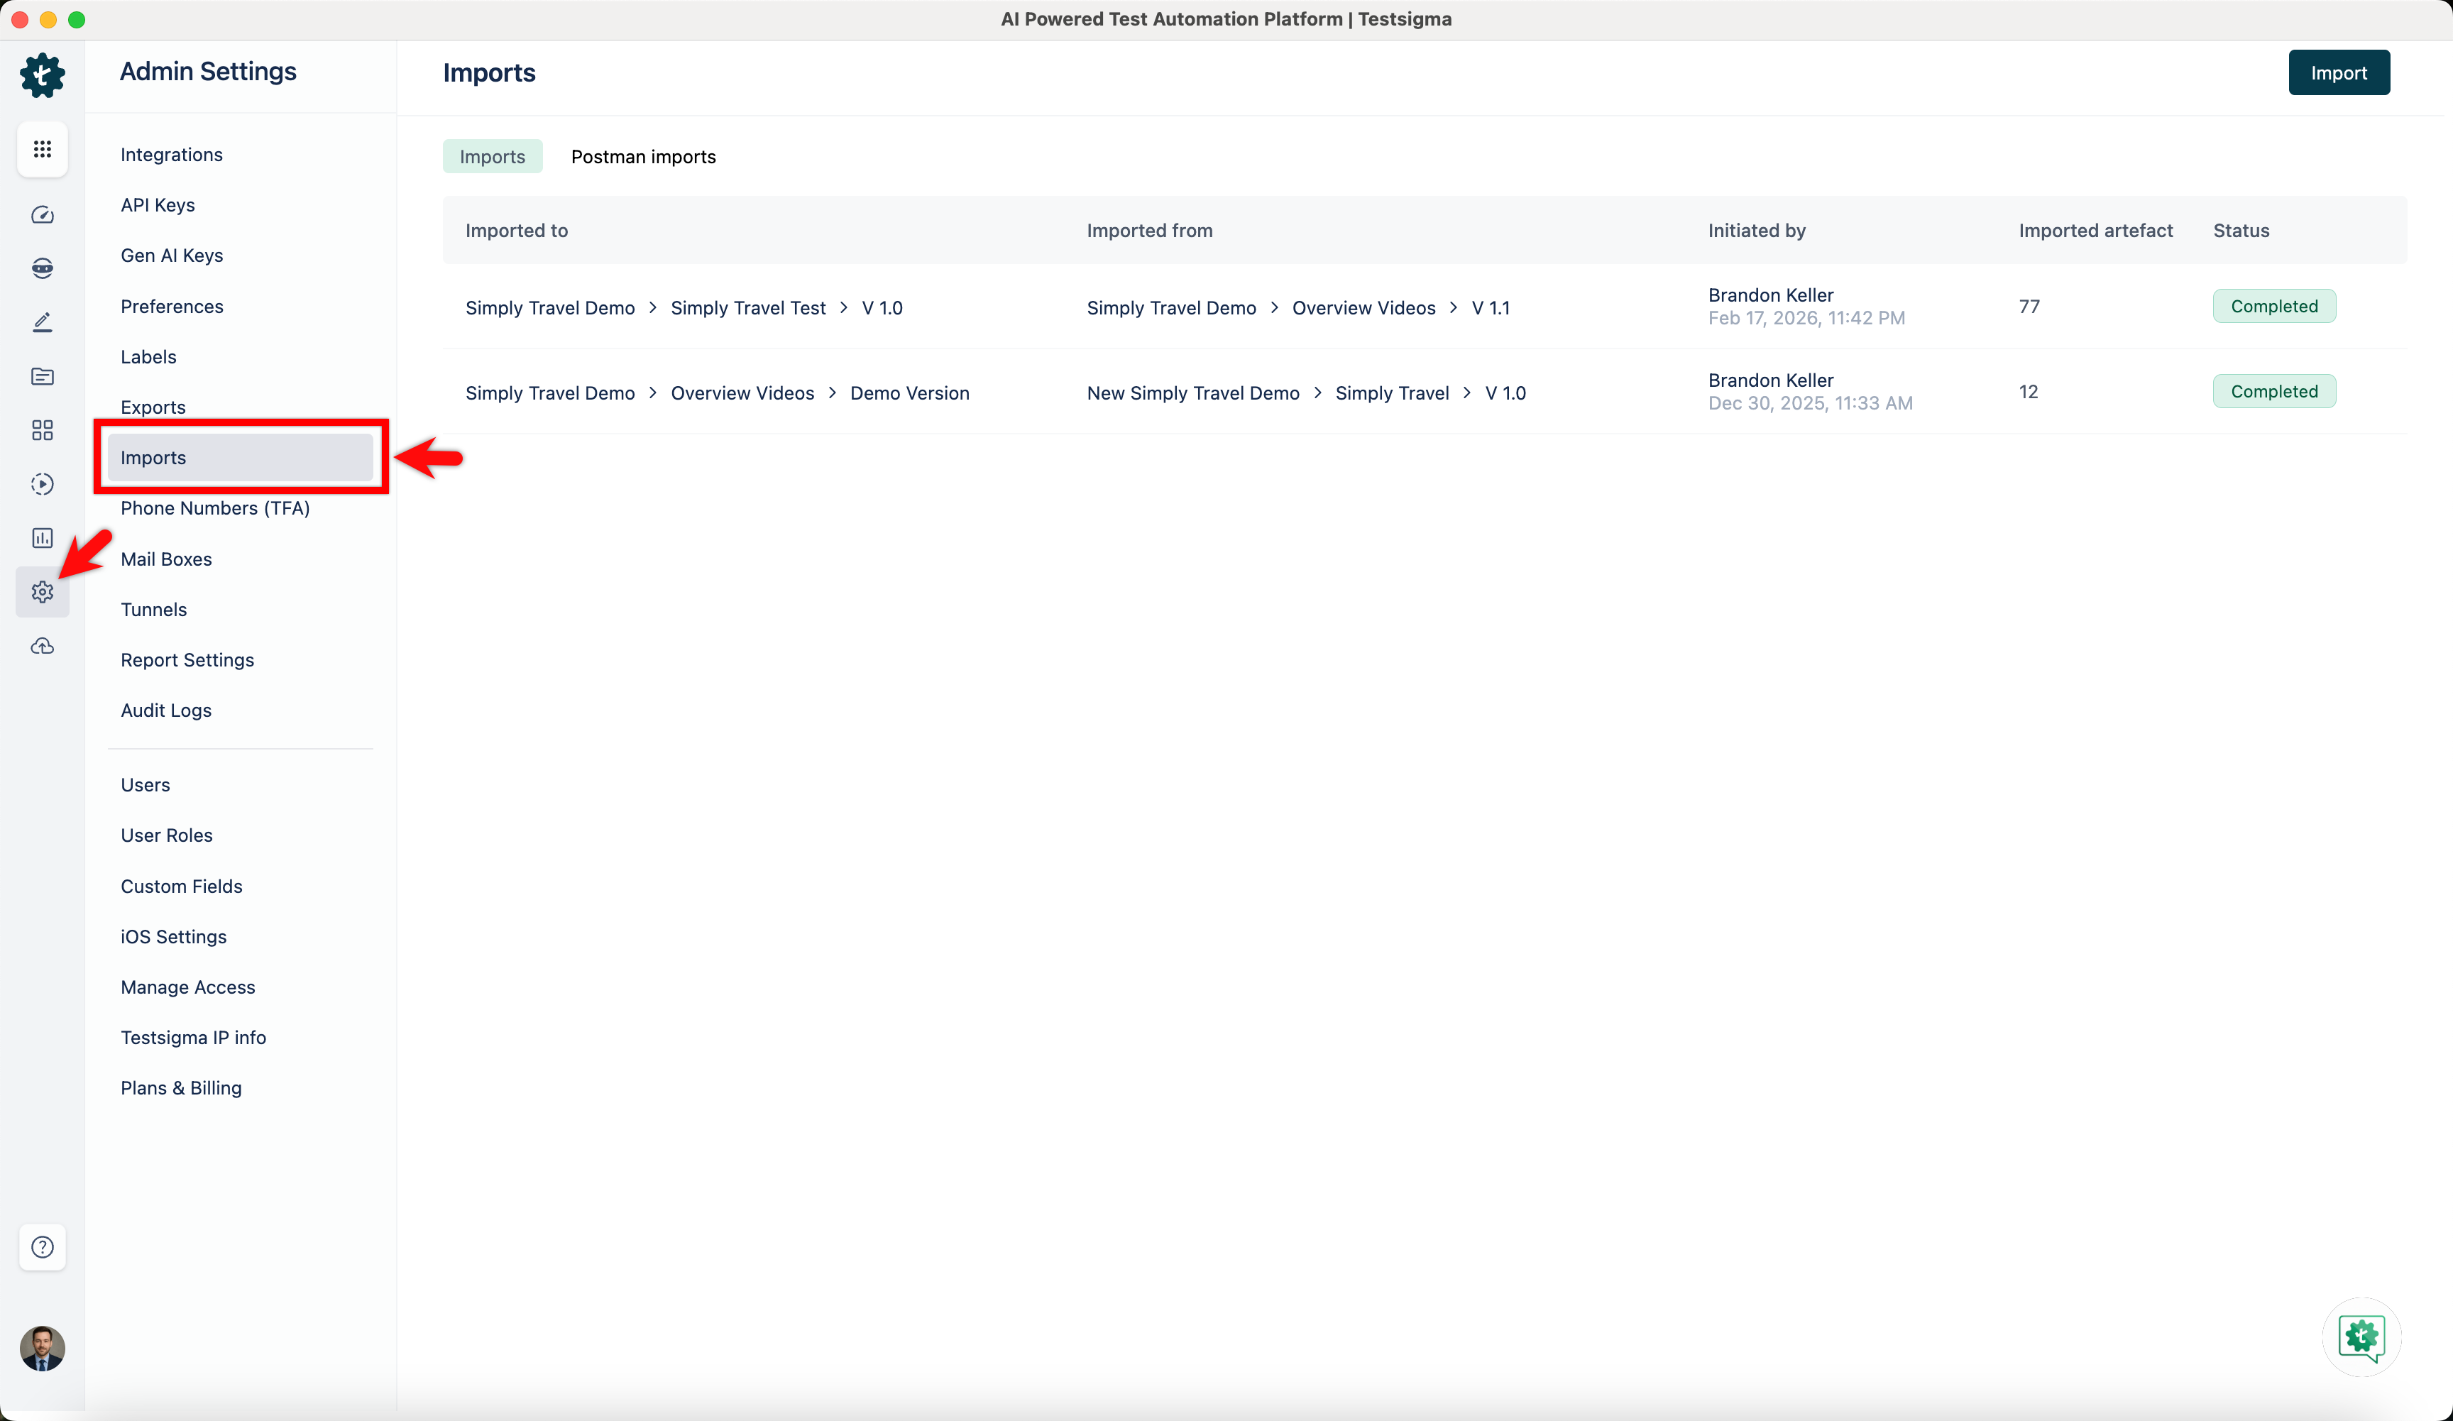Viewport: 2453px width, 1421px height.
Task: Open the Testsigma chat assistant bubble
Action: tap(2361, 1337)
